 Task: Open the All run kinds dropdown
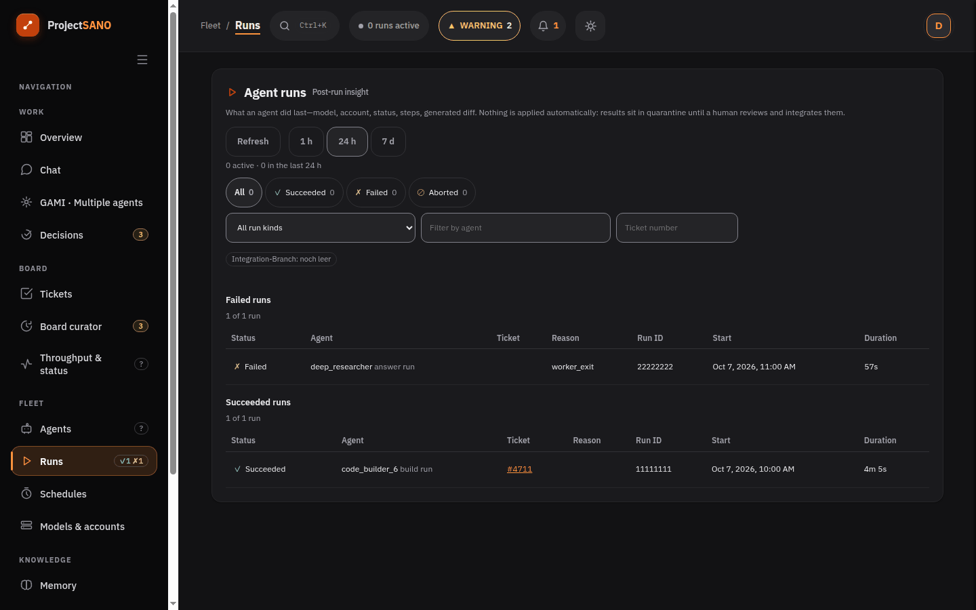tap(321, 228)
